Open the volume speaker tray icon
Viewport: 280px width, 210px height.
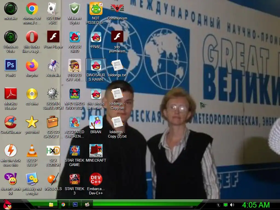coord(232,205)
